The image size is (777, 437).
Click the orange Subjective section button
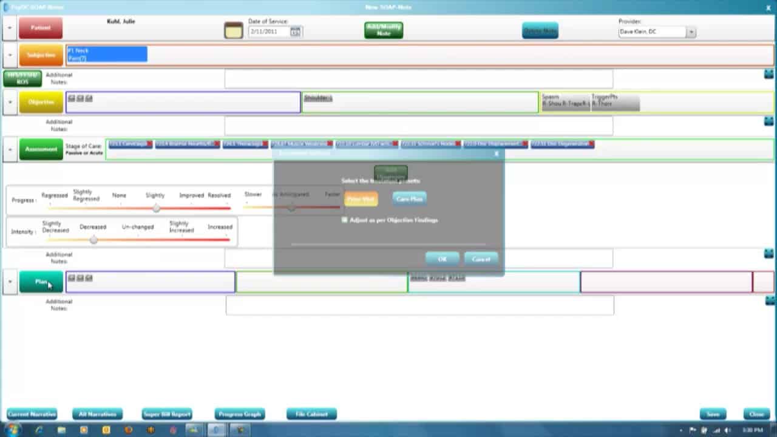point(41,55)
